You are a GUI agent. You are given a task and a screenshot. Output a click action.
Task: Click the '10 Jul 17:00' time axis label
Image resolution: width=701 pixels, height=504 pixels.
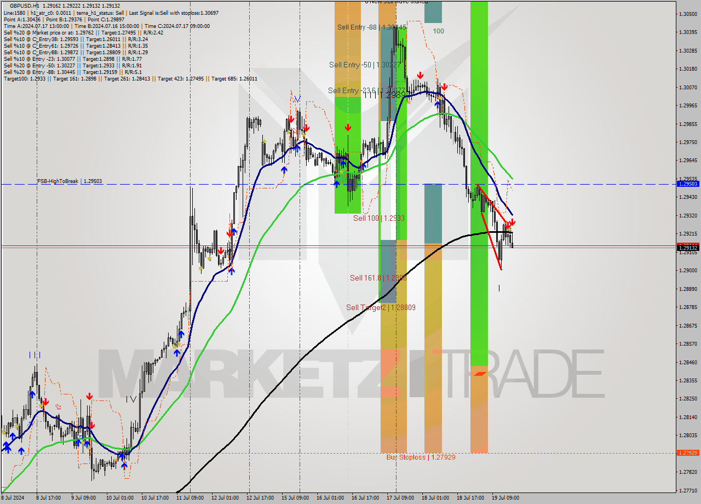pos(155,498)
